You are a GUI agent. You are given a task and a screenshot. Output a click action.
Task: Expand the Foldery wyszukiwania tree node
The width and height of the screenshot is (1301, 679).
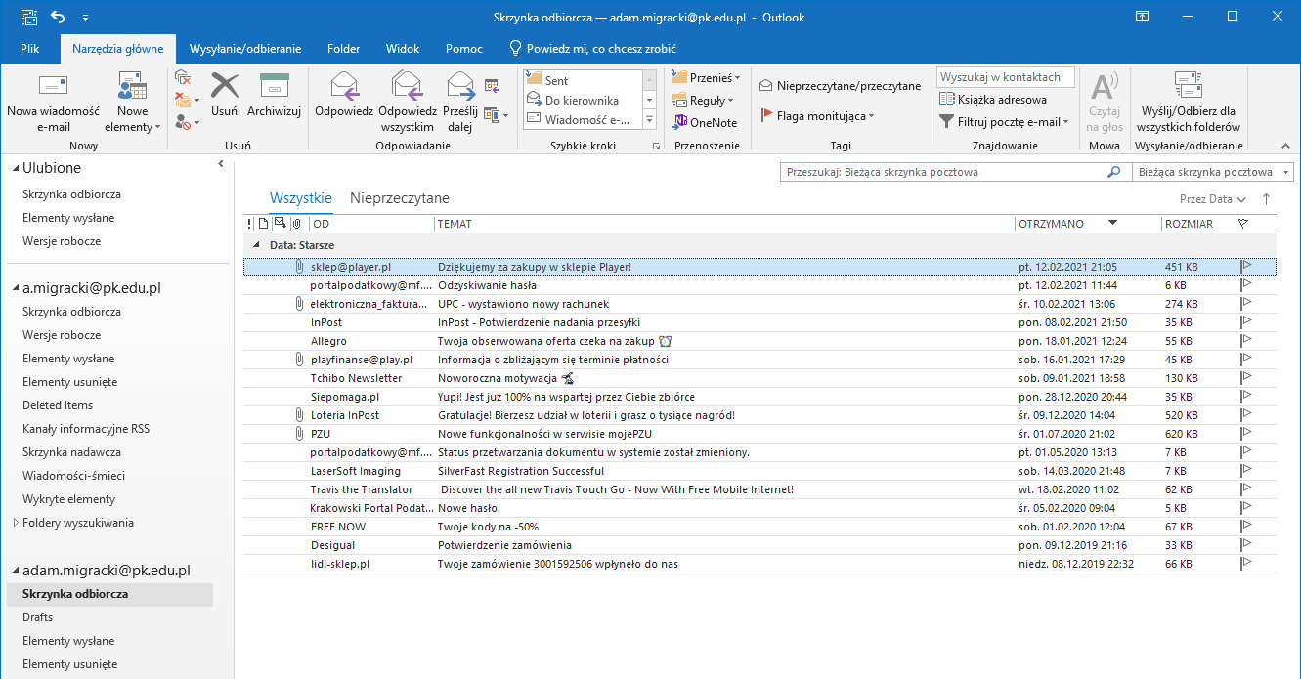click(15, 523)
